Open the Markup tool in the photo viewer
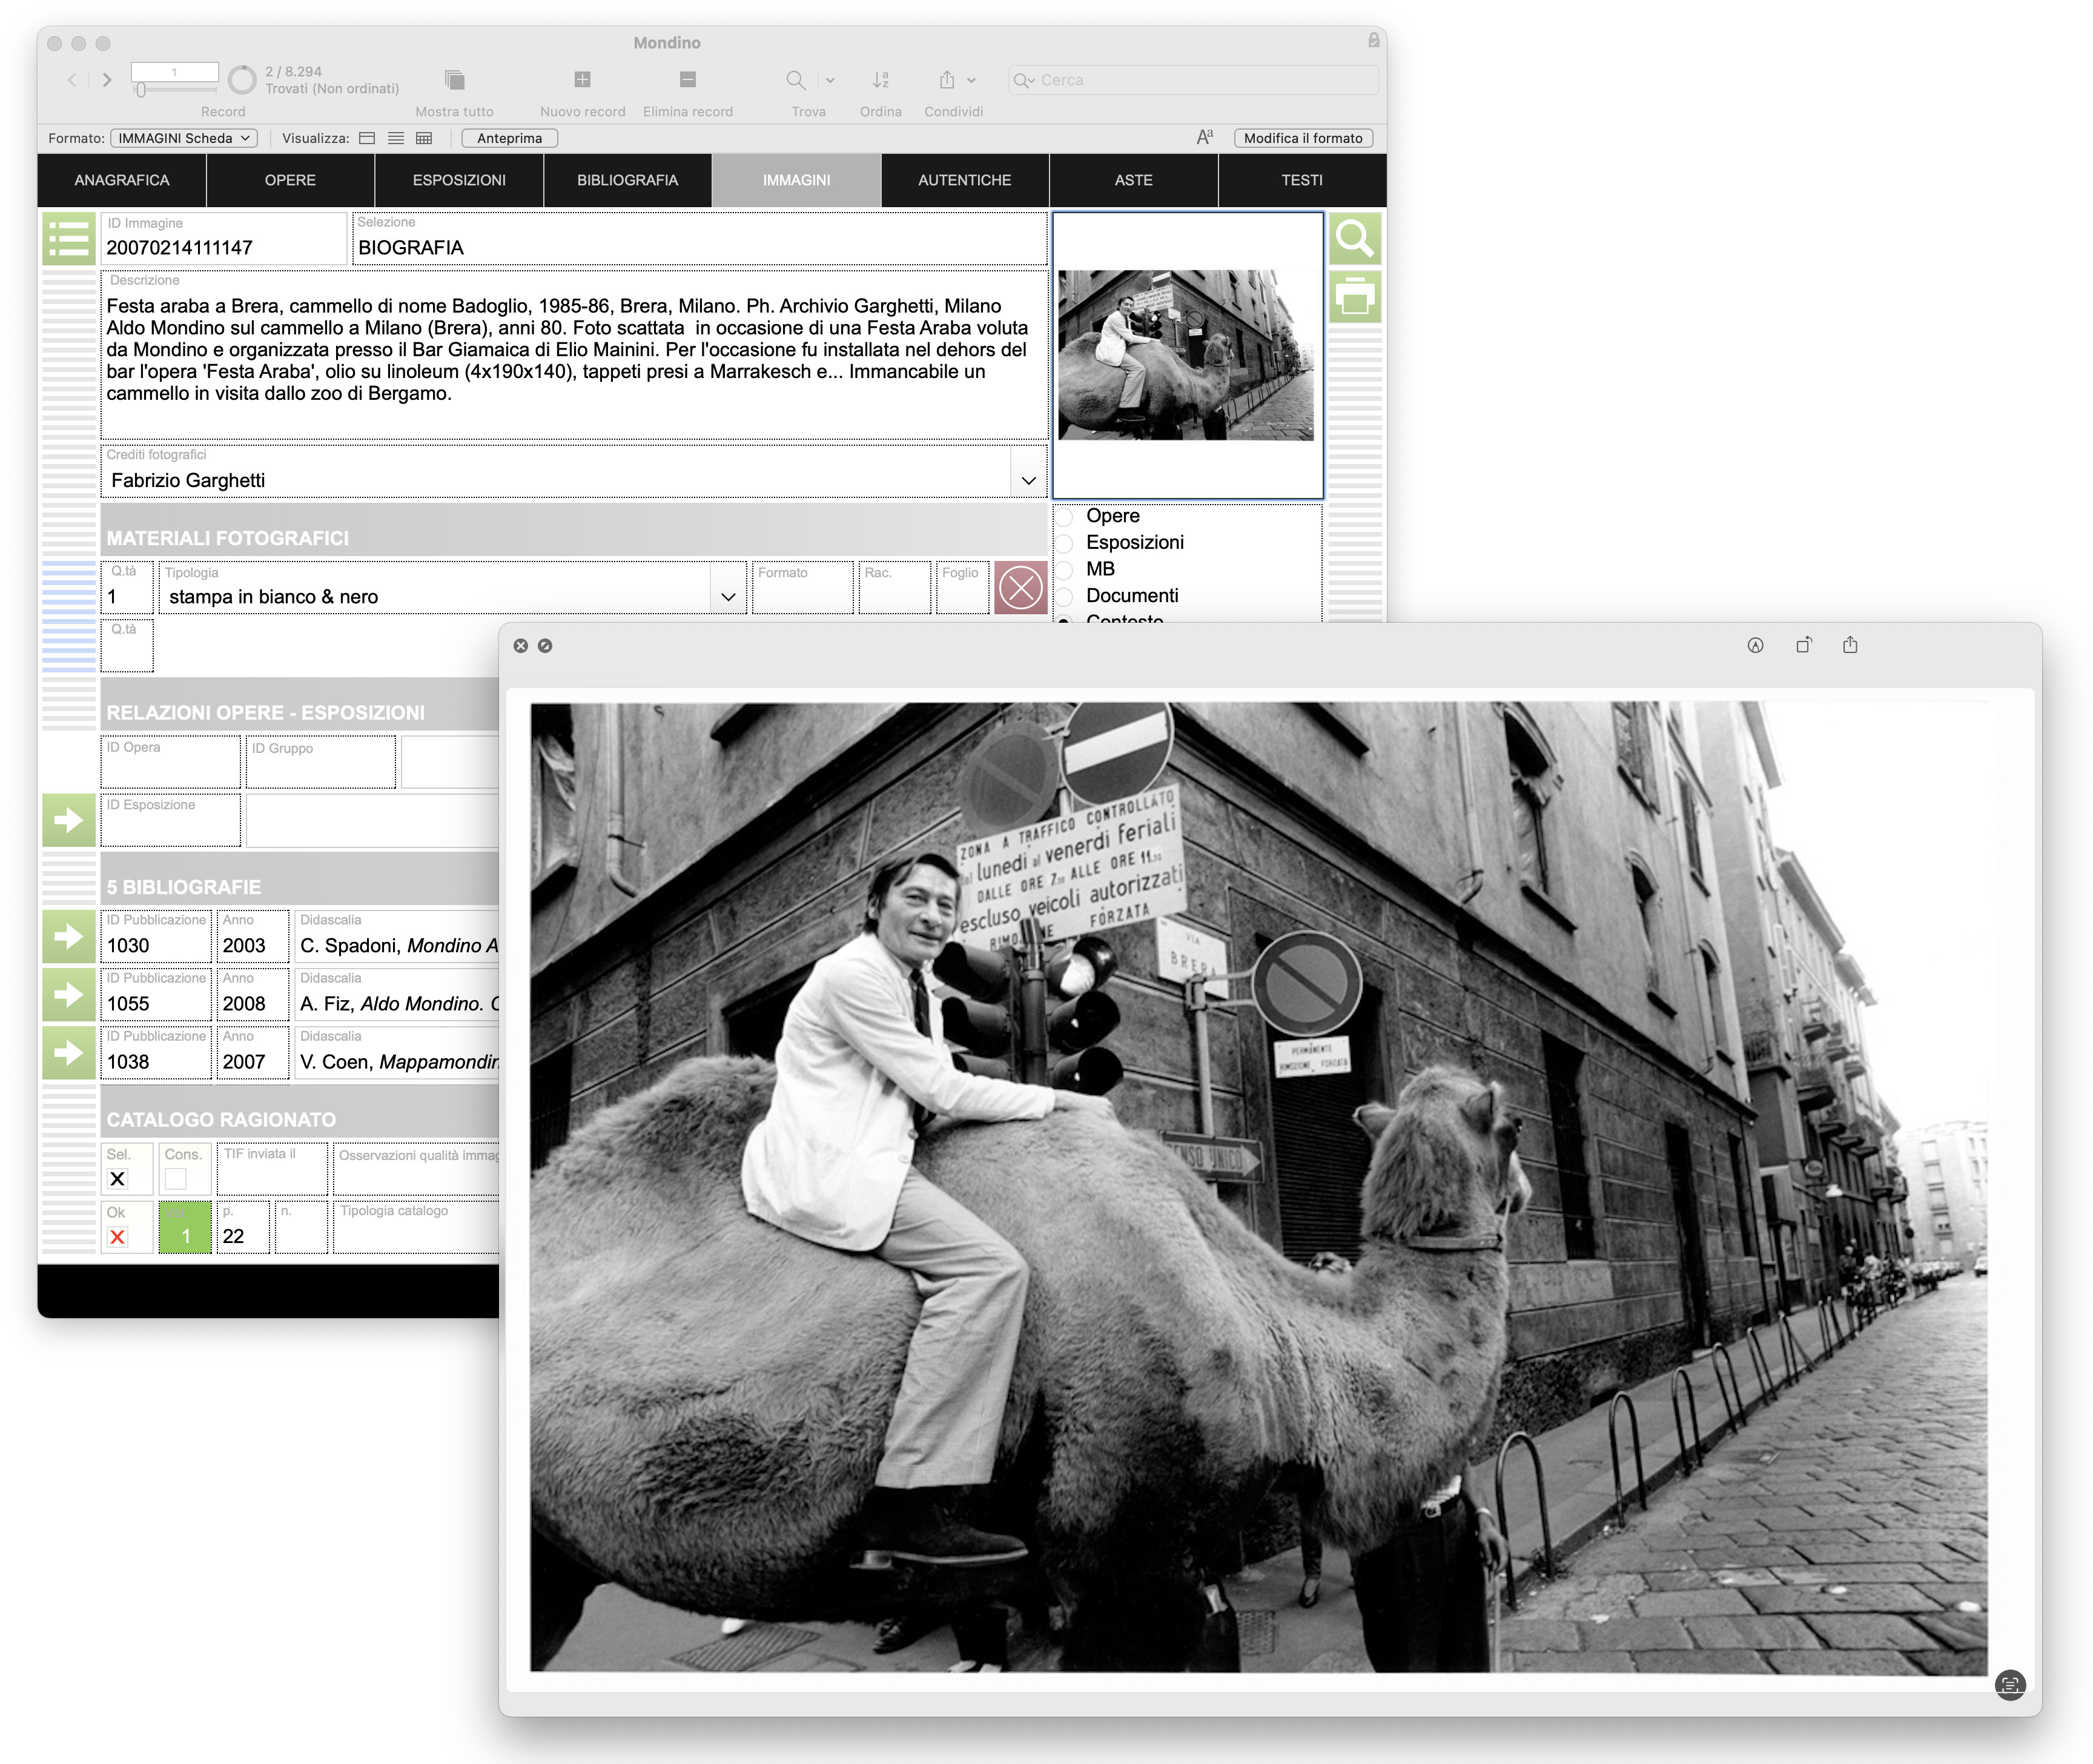Image resolution: width=2093 pixels, height=1764 pixels. click(x=1756, y=645)
